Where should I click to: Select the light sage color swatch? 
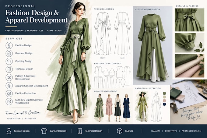coord(164,97)
